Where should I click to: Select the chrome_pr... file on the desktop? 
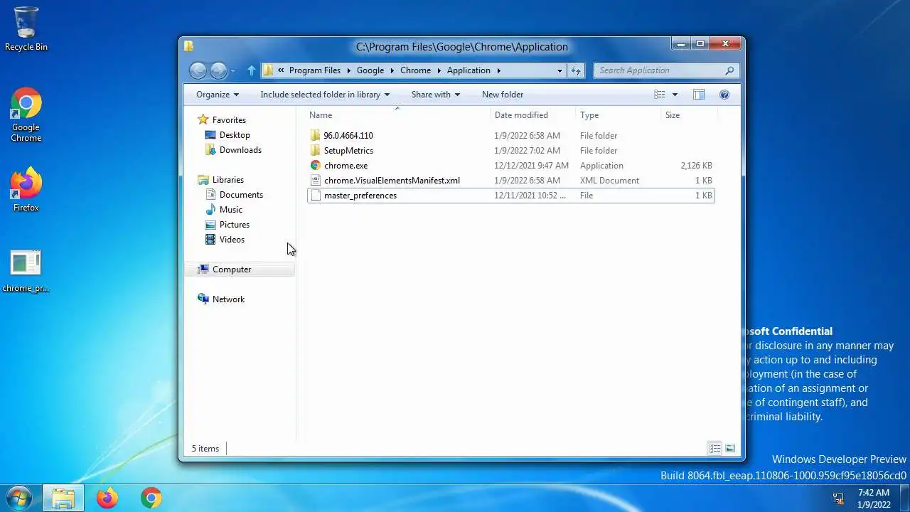(x=26, y=272)
